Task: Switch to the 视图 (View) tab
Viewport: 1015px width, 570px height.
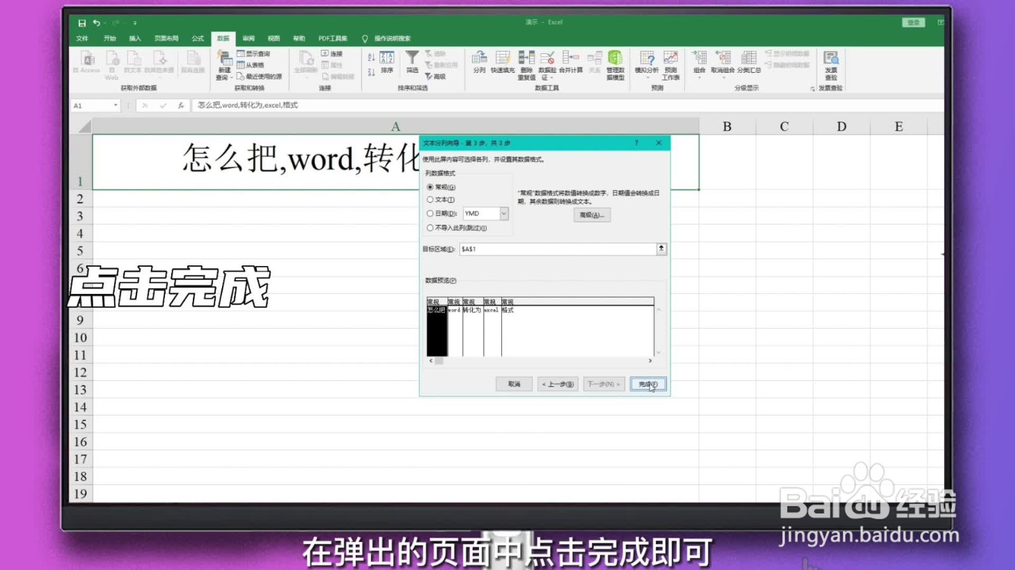Action: [x=273, y=39]
